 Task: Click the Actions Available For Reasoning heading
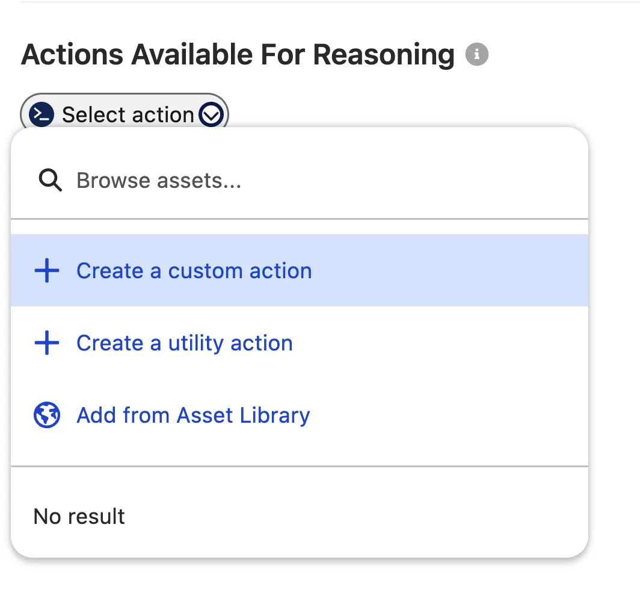(x=238, y=54)
